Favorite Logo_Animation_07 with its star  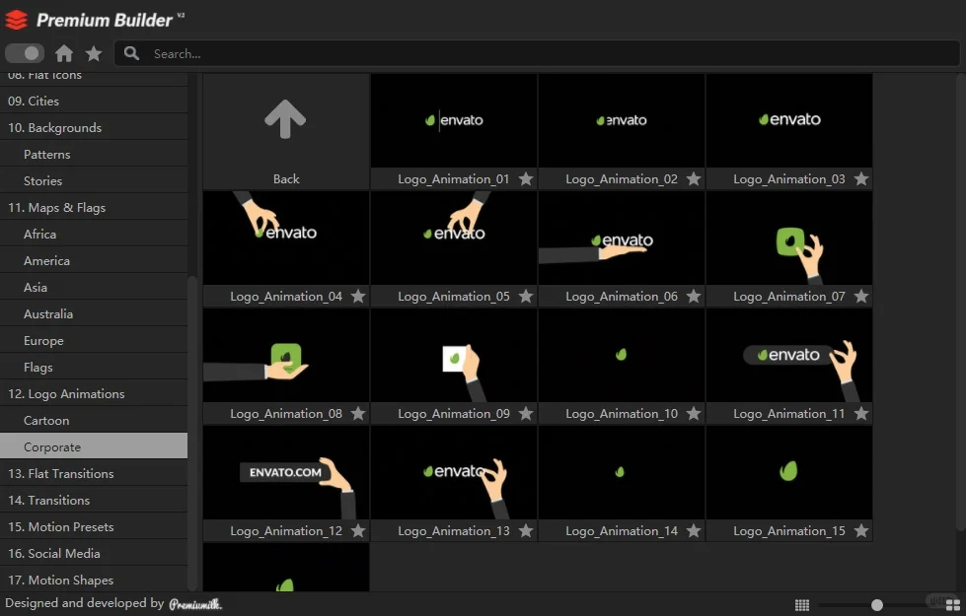click(861, 297)
